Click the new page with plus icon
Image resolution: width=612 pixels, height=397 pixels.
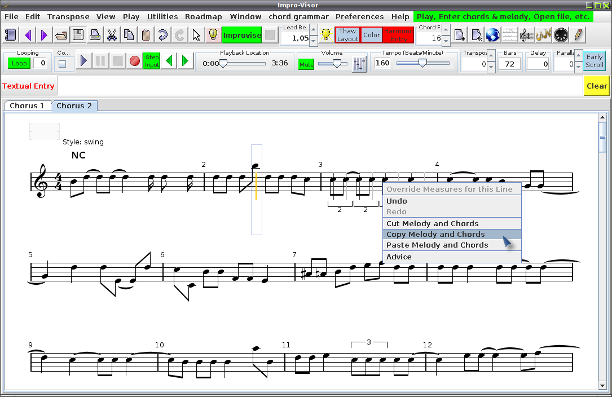[459, 35]
